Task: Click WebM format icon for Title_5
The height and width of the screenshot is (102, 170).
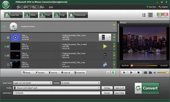Action: click(x=105, y=46)
